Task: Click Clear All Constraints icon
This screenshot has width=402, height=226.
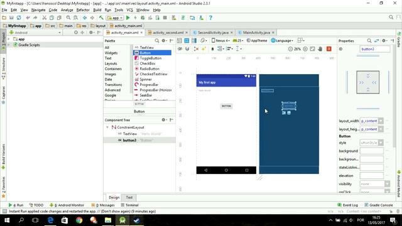Action: 196,49
